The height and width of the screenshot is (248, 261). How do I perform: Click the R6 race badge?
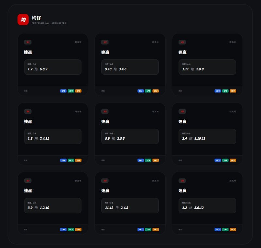(182, 112)
